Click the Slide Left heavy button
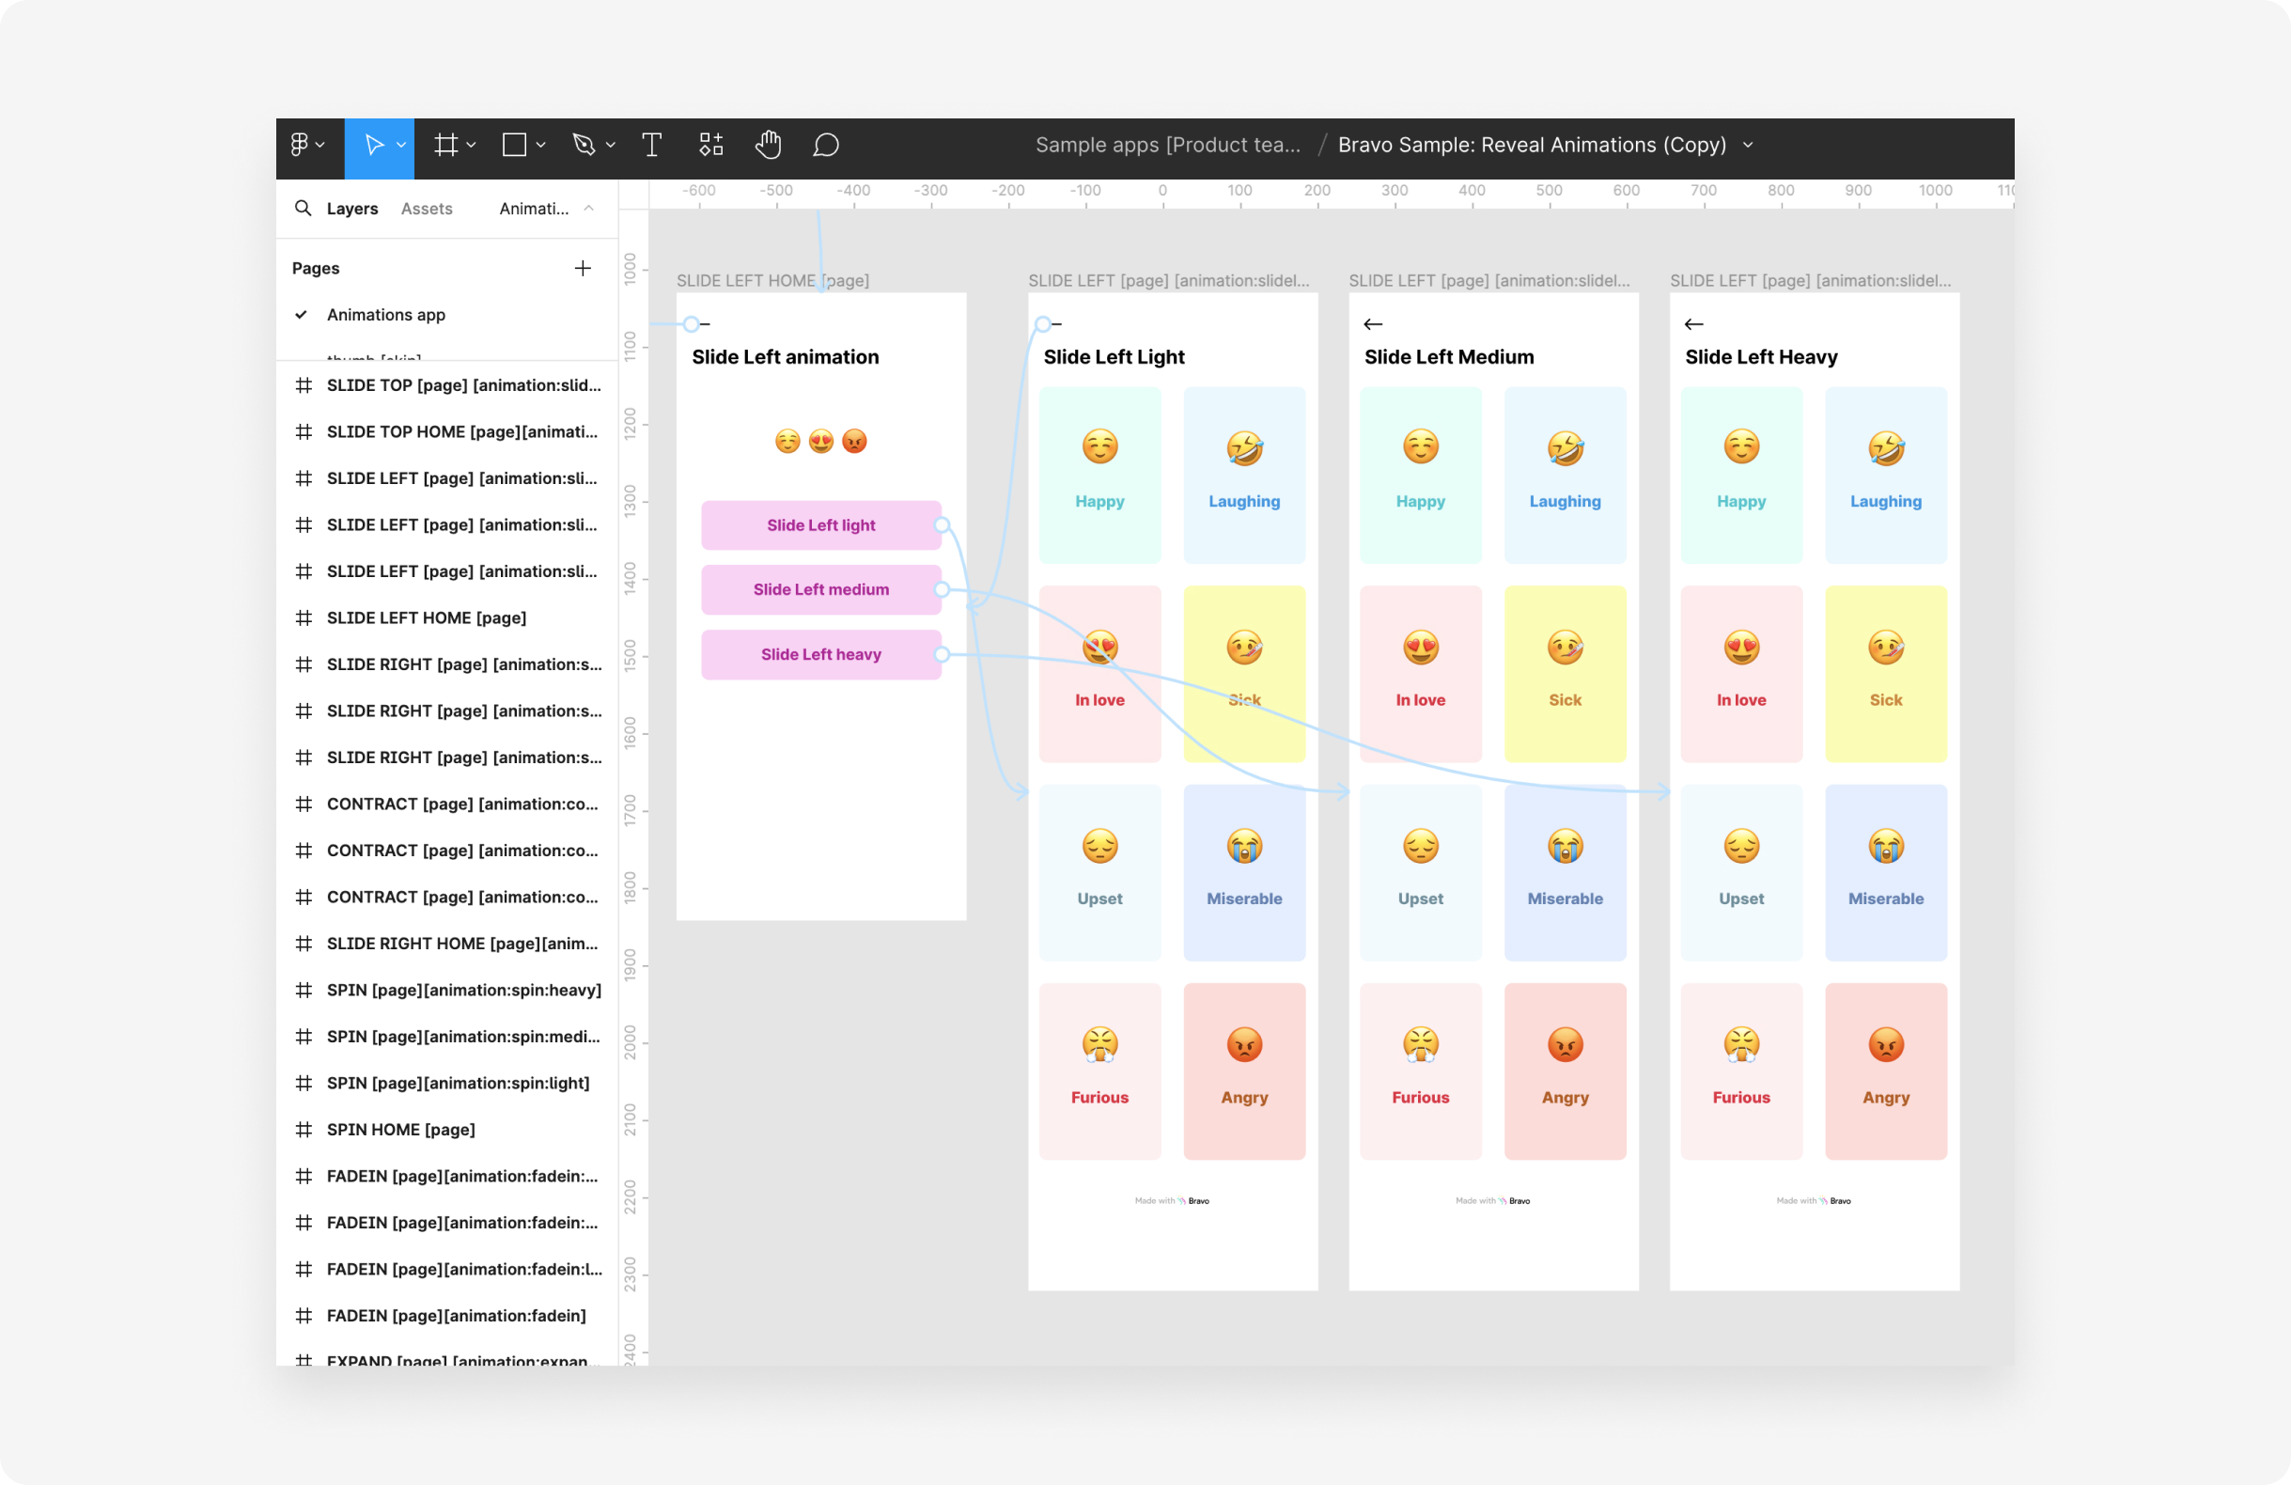The image size is (2291, 1485). tap(820, 654)
